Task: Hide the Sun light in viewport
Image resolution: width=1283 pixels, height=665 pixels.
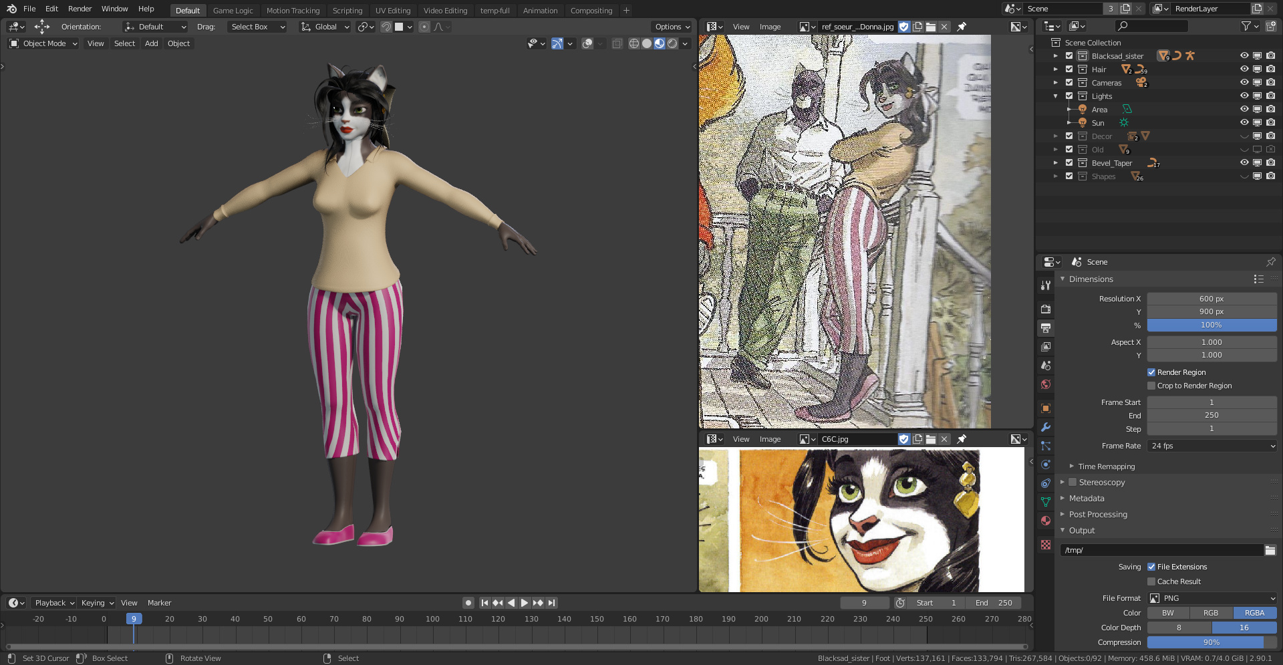Action: pos(1244,123)
